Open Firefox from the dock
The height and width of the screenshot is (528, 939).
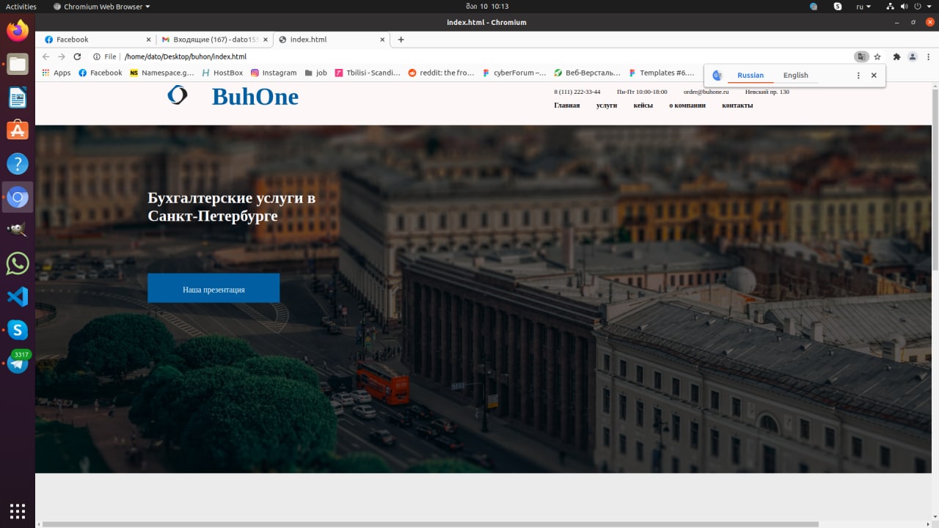coord(18,30)
